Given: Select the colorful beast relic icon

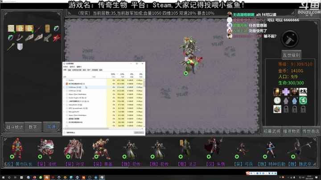Looking at the screenshot, I should coord(277,109).
